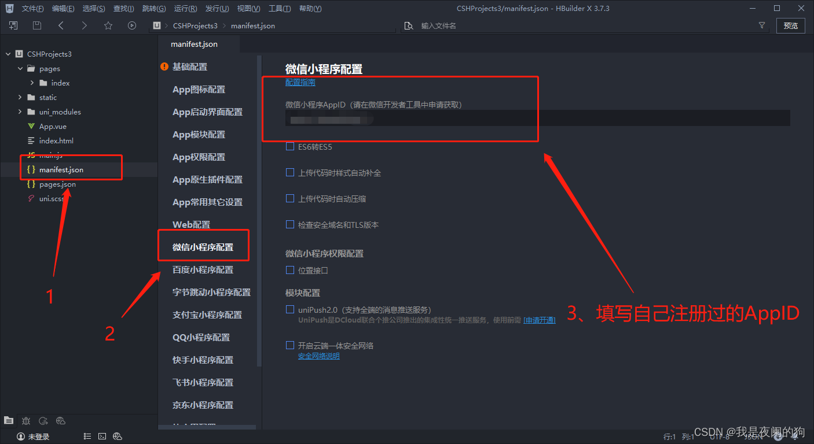Enable the uniPush2.0 checkbox
814x444 pixels.
(x=290, y=309)
